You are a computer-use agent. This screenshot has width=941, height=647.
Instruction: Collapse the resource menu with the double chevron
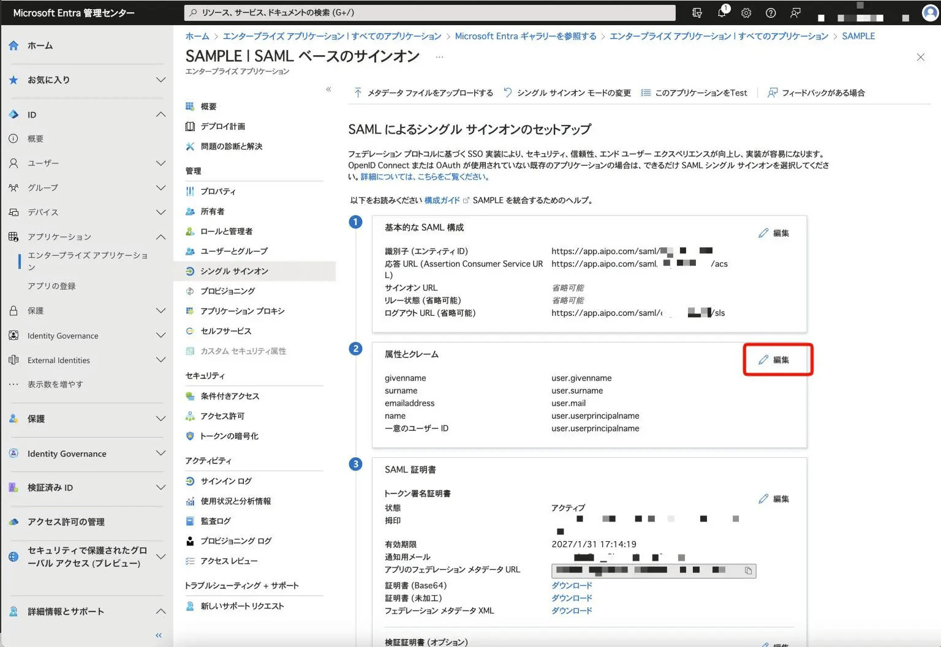pyautogui.click(x=328, y=89)
